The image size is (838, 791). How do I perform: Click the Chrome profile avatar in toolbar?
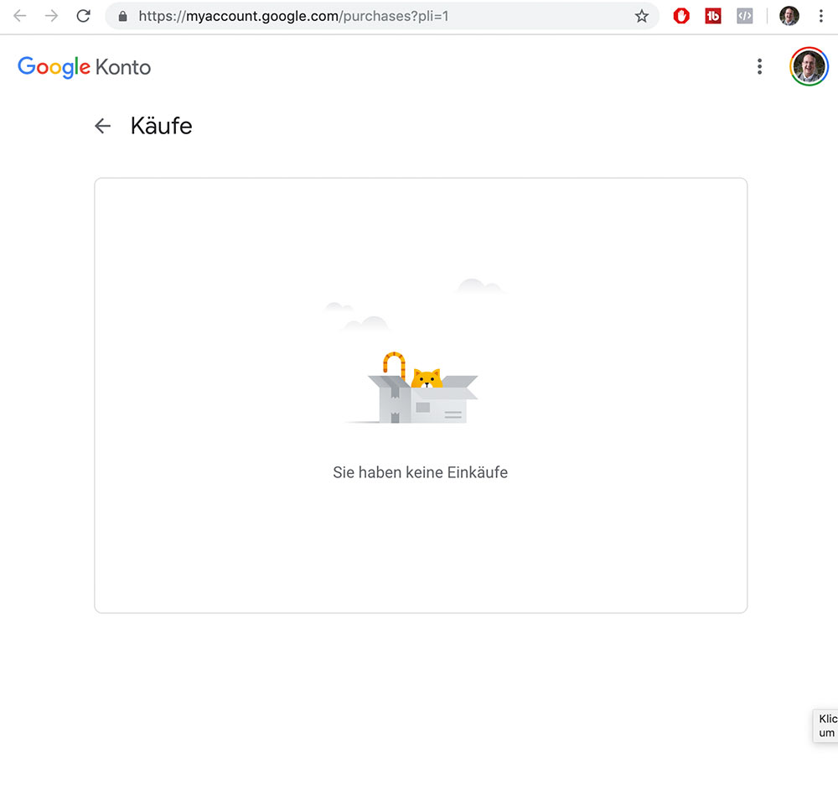tap(789, 16)
